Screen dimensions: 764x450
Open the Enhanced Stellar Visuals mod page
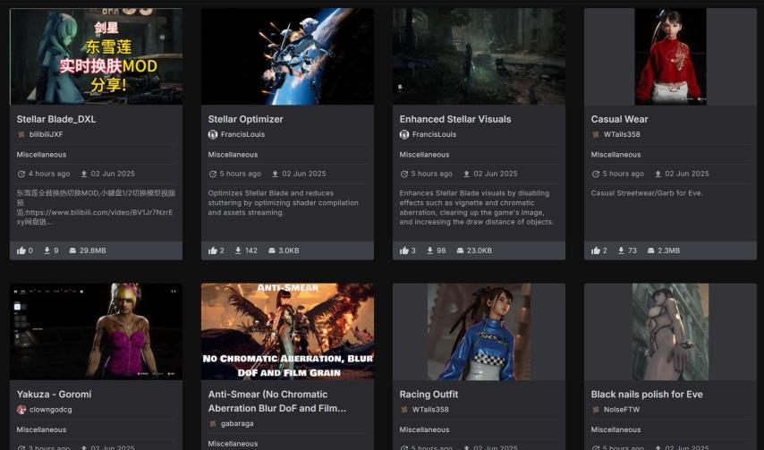(454, 119)
